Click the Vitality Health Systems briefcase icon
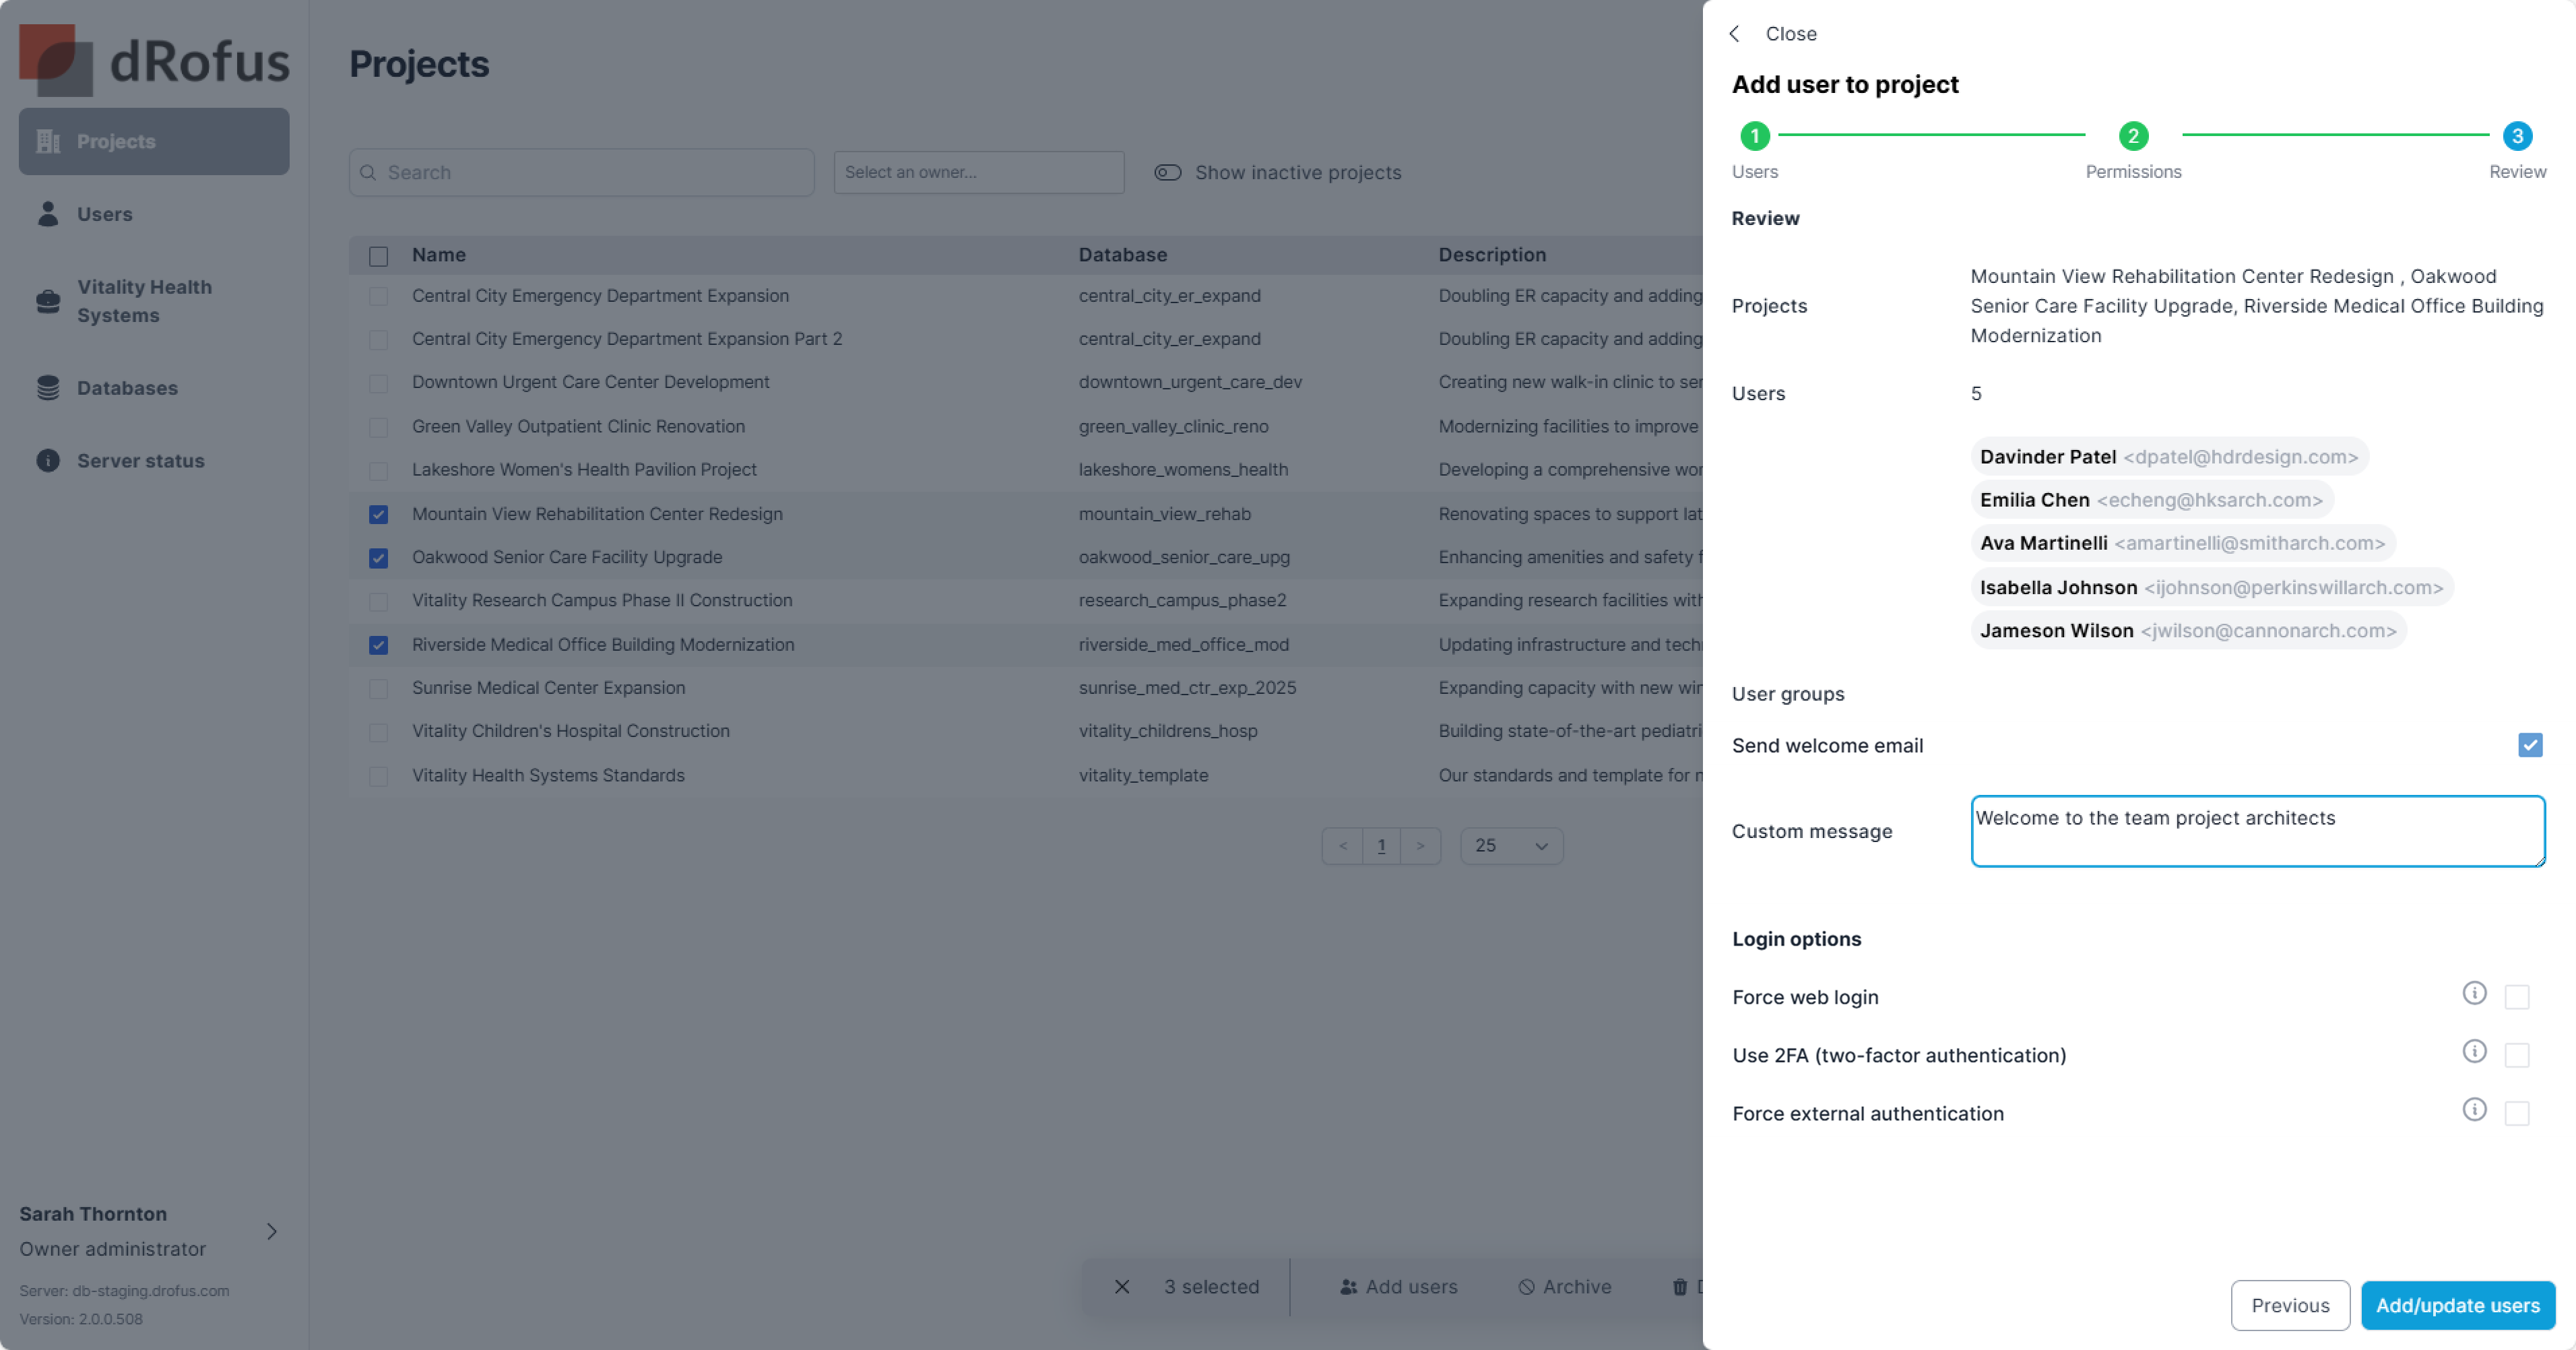 tap(48, 301)
